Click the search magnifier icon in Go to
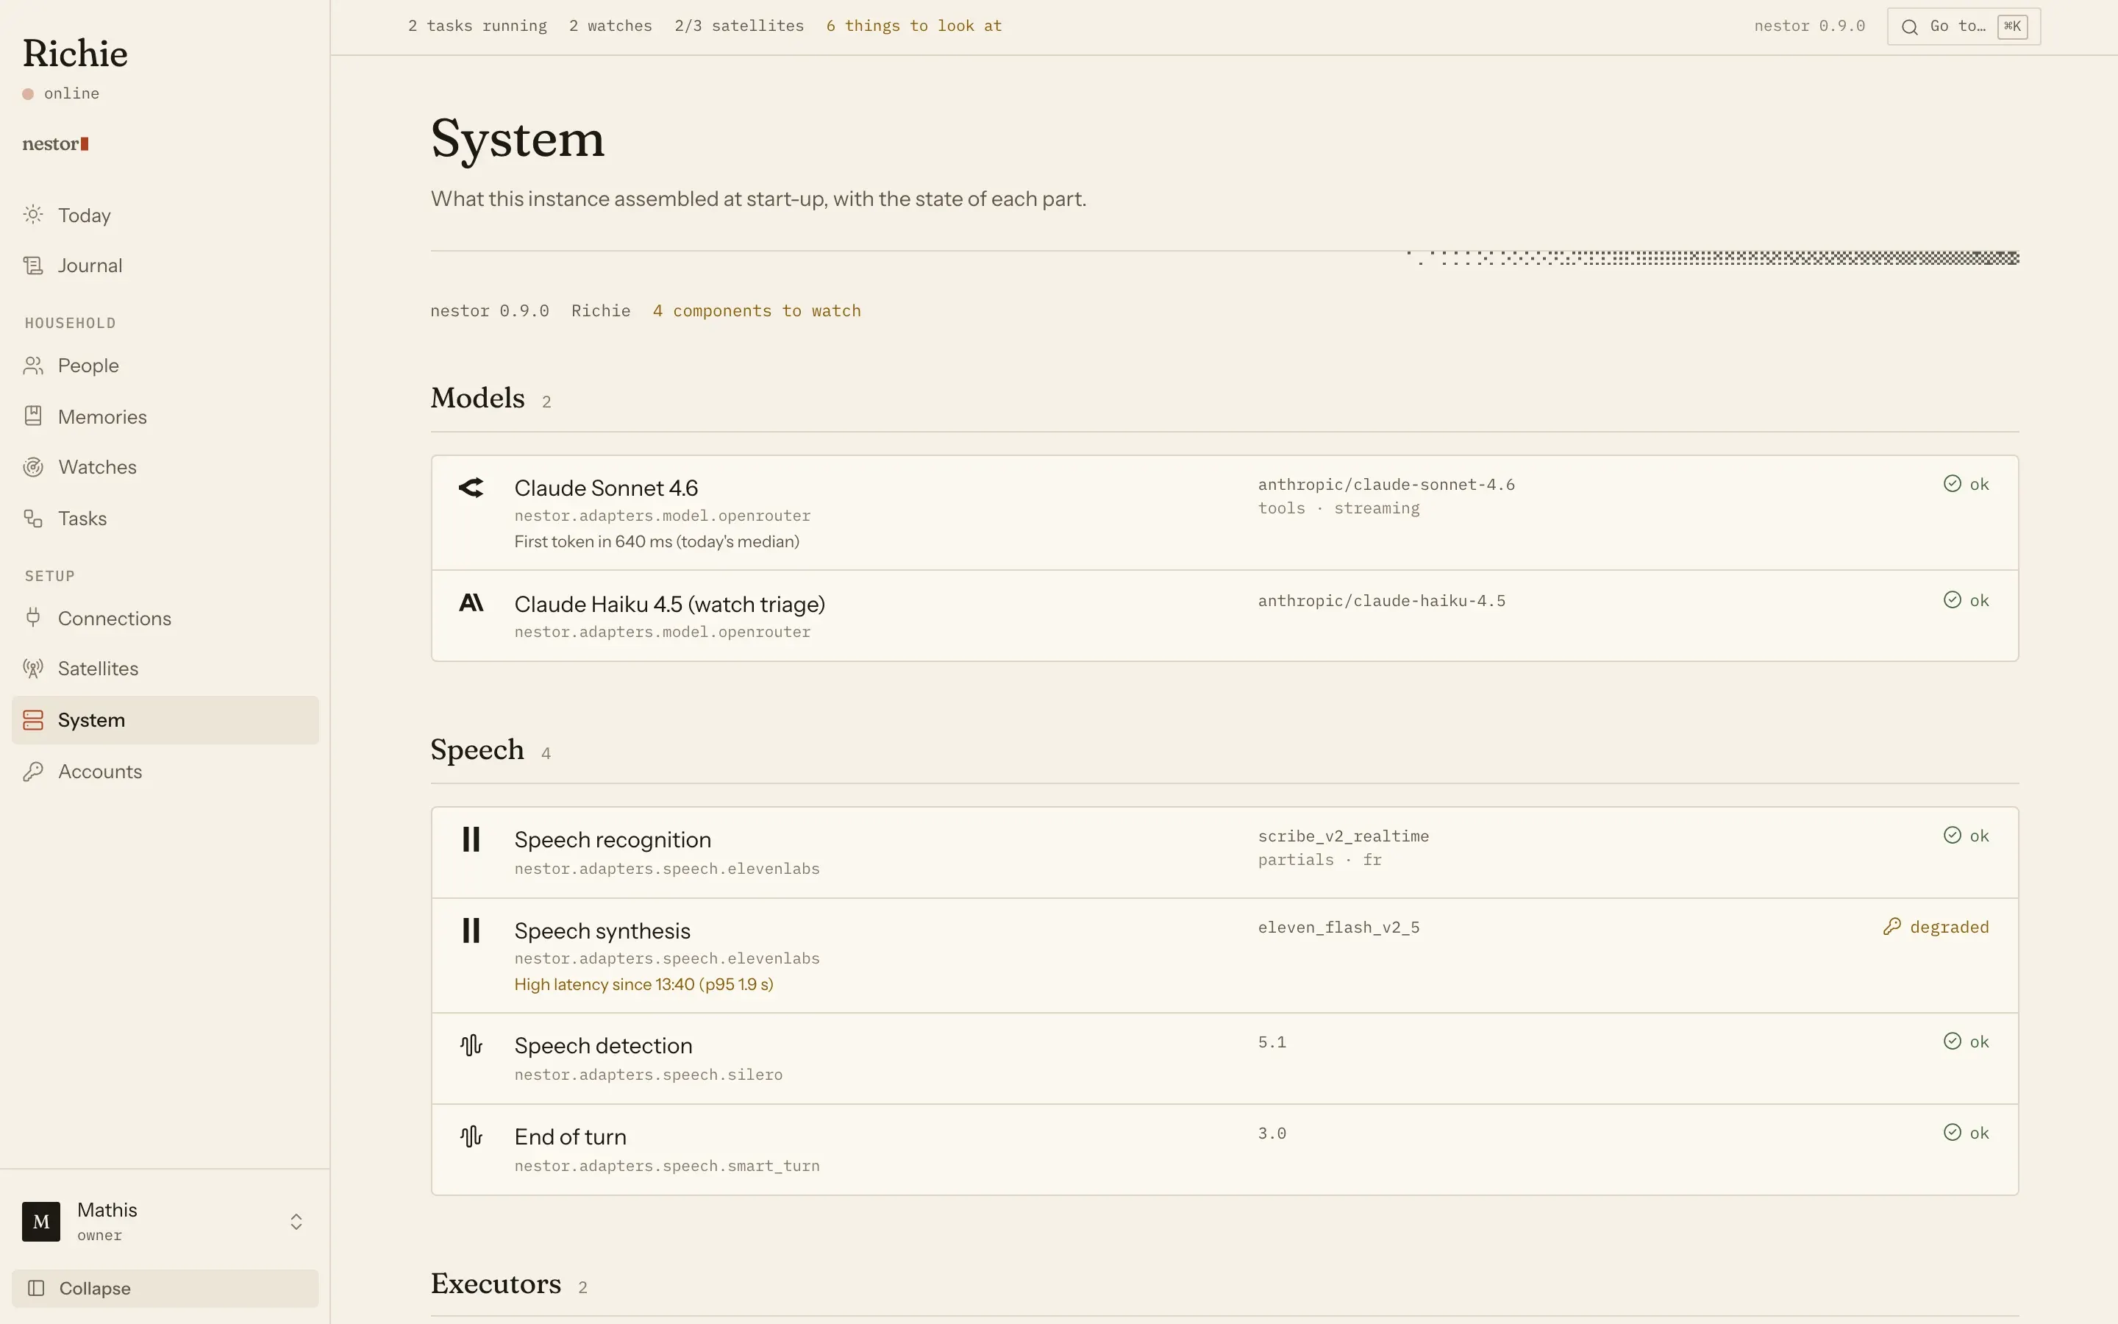Viewport: 2118px width, 1324px height. pos(1911,26)
